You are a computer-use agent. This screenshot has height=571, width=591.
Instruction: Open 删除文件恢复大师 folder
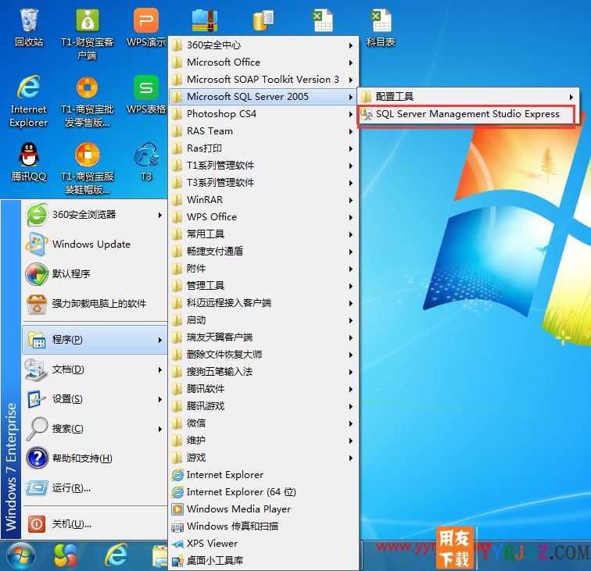pyautogui.click(x=263, y=355)
